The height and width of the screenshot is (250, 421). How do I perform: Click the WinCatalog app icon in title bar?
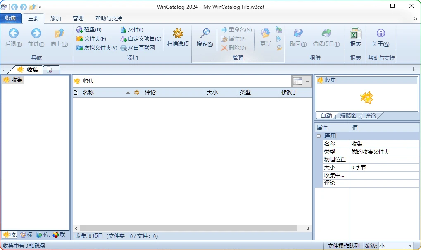click(x=3, y=7)
